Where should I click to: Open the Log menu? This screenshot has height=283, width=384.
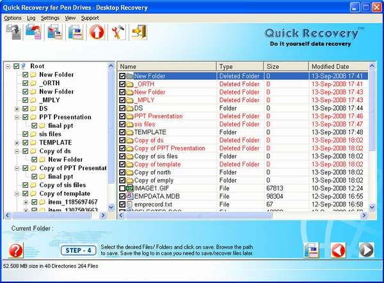pos(31,18)
